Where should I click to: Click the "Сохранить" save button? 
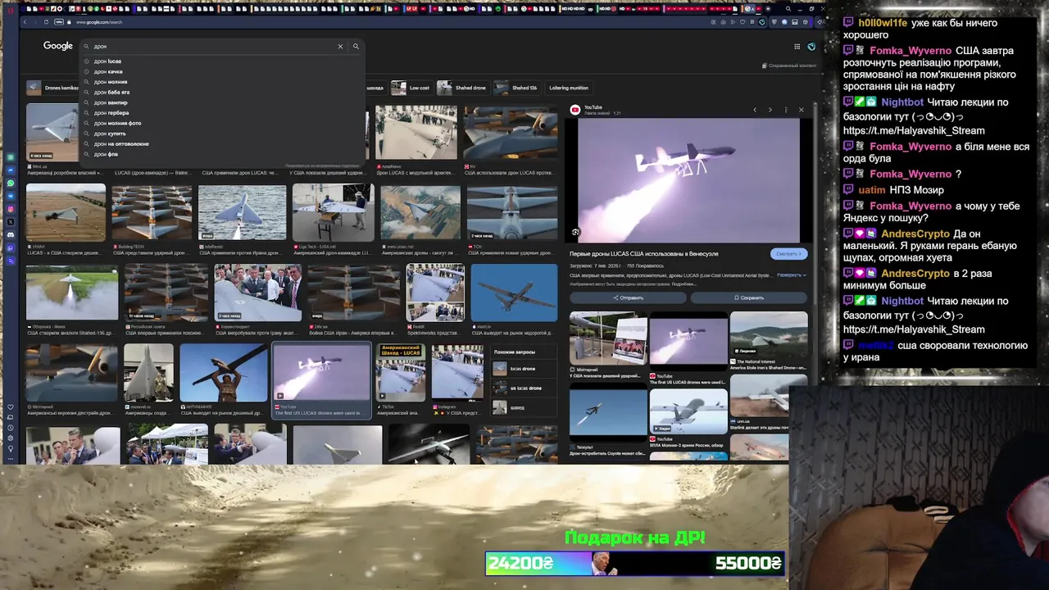click(749, 297)
